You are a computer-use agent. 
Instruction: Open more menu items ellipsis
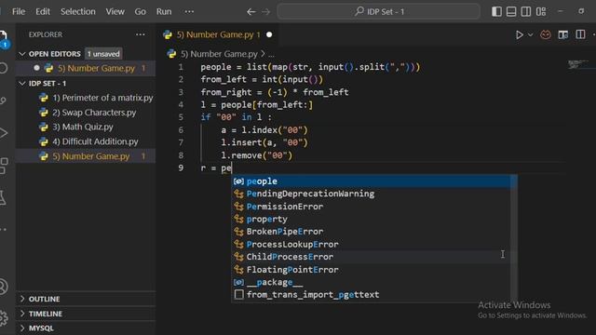(x=189, y=11)
